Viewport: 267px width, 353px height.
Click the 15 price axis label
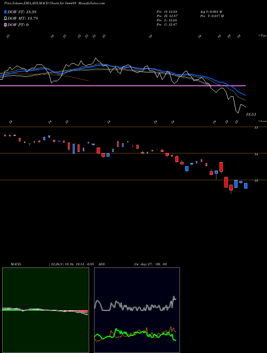(x=256, y=128)
